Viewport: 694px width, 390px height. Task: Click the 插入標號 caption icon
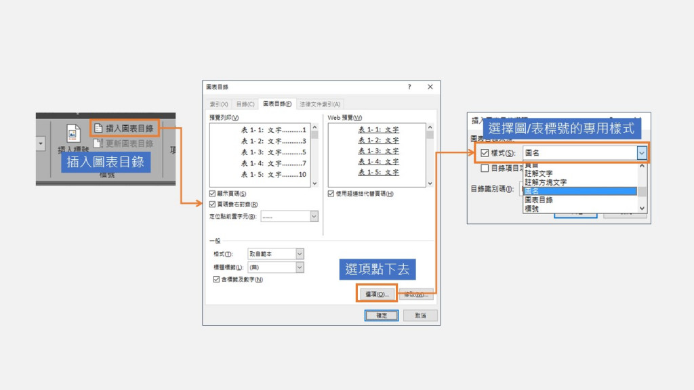[x=73, y=133]
